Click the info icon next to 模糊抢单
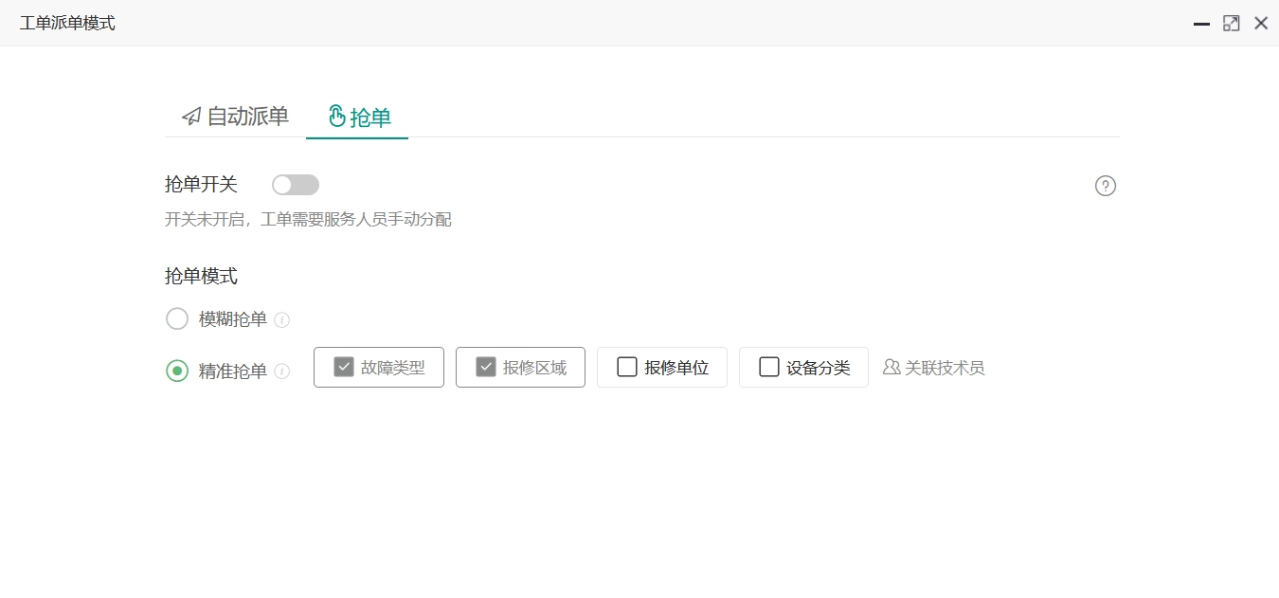The width and height of the screenshot is (1279, 598). point(281,319)
